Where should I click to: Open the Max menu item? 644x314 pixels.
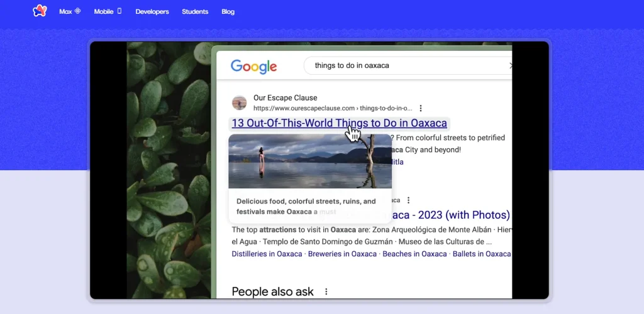click(70, 11)
